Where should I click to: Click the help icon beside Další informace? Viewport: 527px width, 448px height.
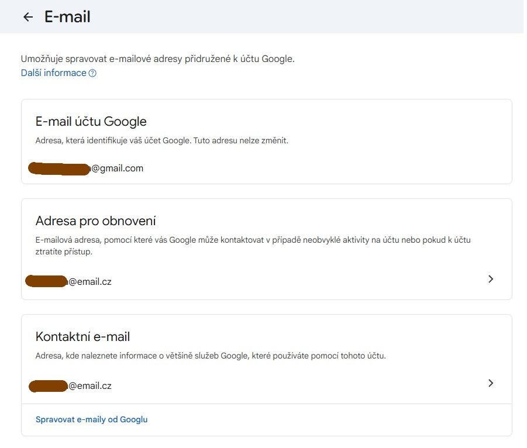92,73
